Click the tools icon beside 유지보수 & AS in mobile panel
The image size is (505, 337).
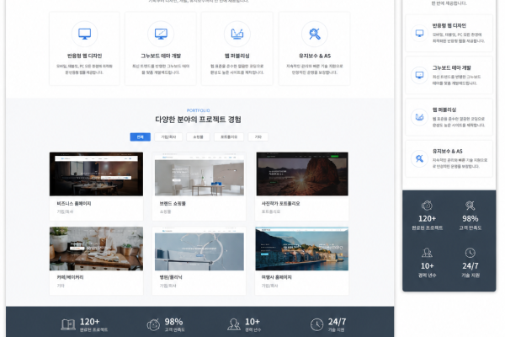tap(419, 158)
